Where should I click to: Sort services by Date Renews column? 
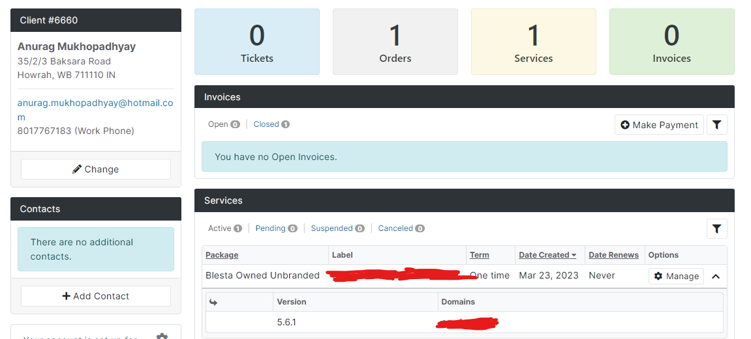coord(613,255)
